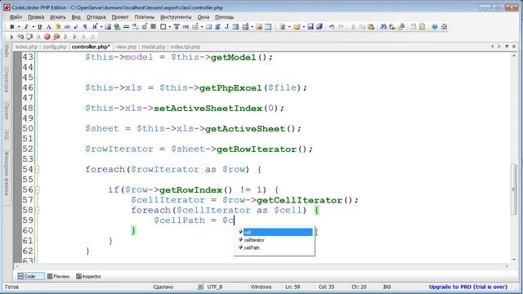Switch to index.php tab
This screenshot has width=523, height=294.
pyautogui.click(x=27, y=47)
